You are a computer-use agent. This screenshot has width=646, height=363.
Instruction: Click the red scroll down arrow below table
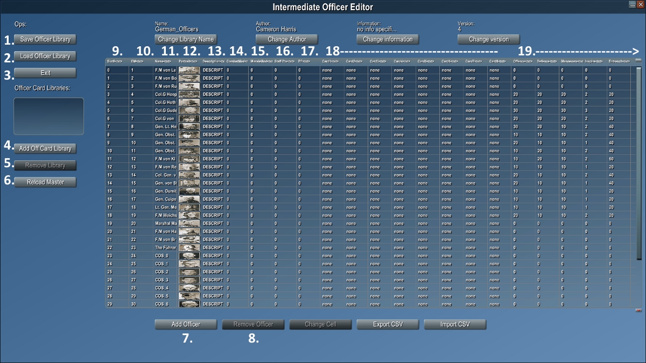point(638,310)
